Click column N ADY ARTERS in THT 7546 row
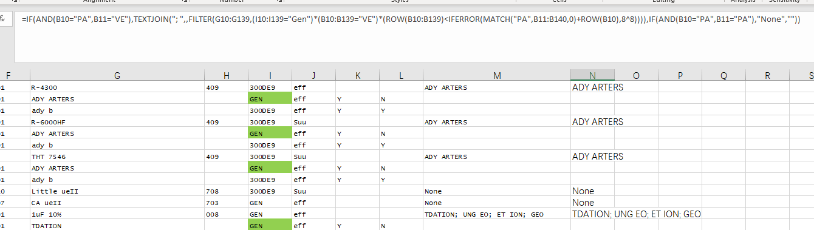The image size is (814, 230). click(x=592, y=157)
